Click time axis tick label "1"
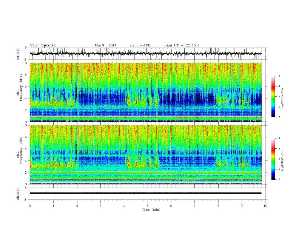The width and height of the screenshot is (299, 231). coord(53,206)
